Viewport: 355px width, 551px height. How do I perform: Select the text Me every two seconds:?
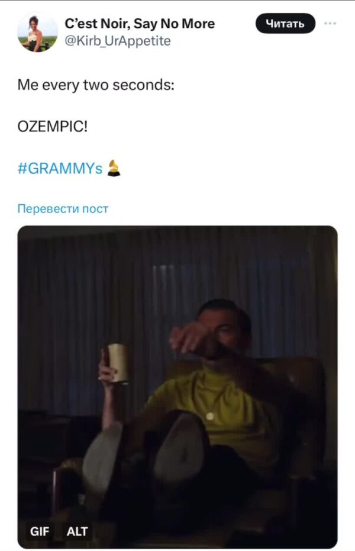tap(96, 85)
